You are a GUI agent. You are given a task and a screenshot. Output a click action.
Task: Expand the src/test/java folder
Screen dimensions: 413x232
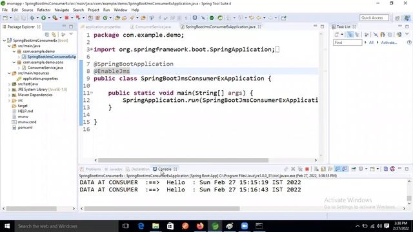pos(9,84)
